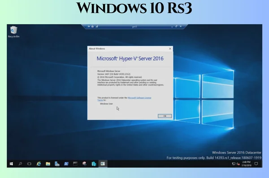Viewport: 269px width, 178px height.
Task: Click the 'Microsoft Windows Server' text line
Action: click(109, 71)
